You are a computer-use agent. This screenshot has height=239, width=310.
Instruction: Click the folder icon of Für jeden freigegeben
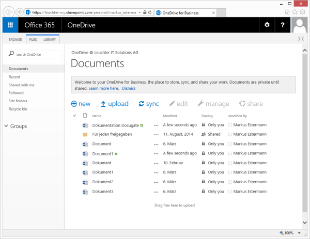click(85, 135)
